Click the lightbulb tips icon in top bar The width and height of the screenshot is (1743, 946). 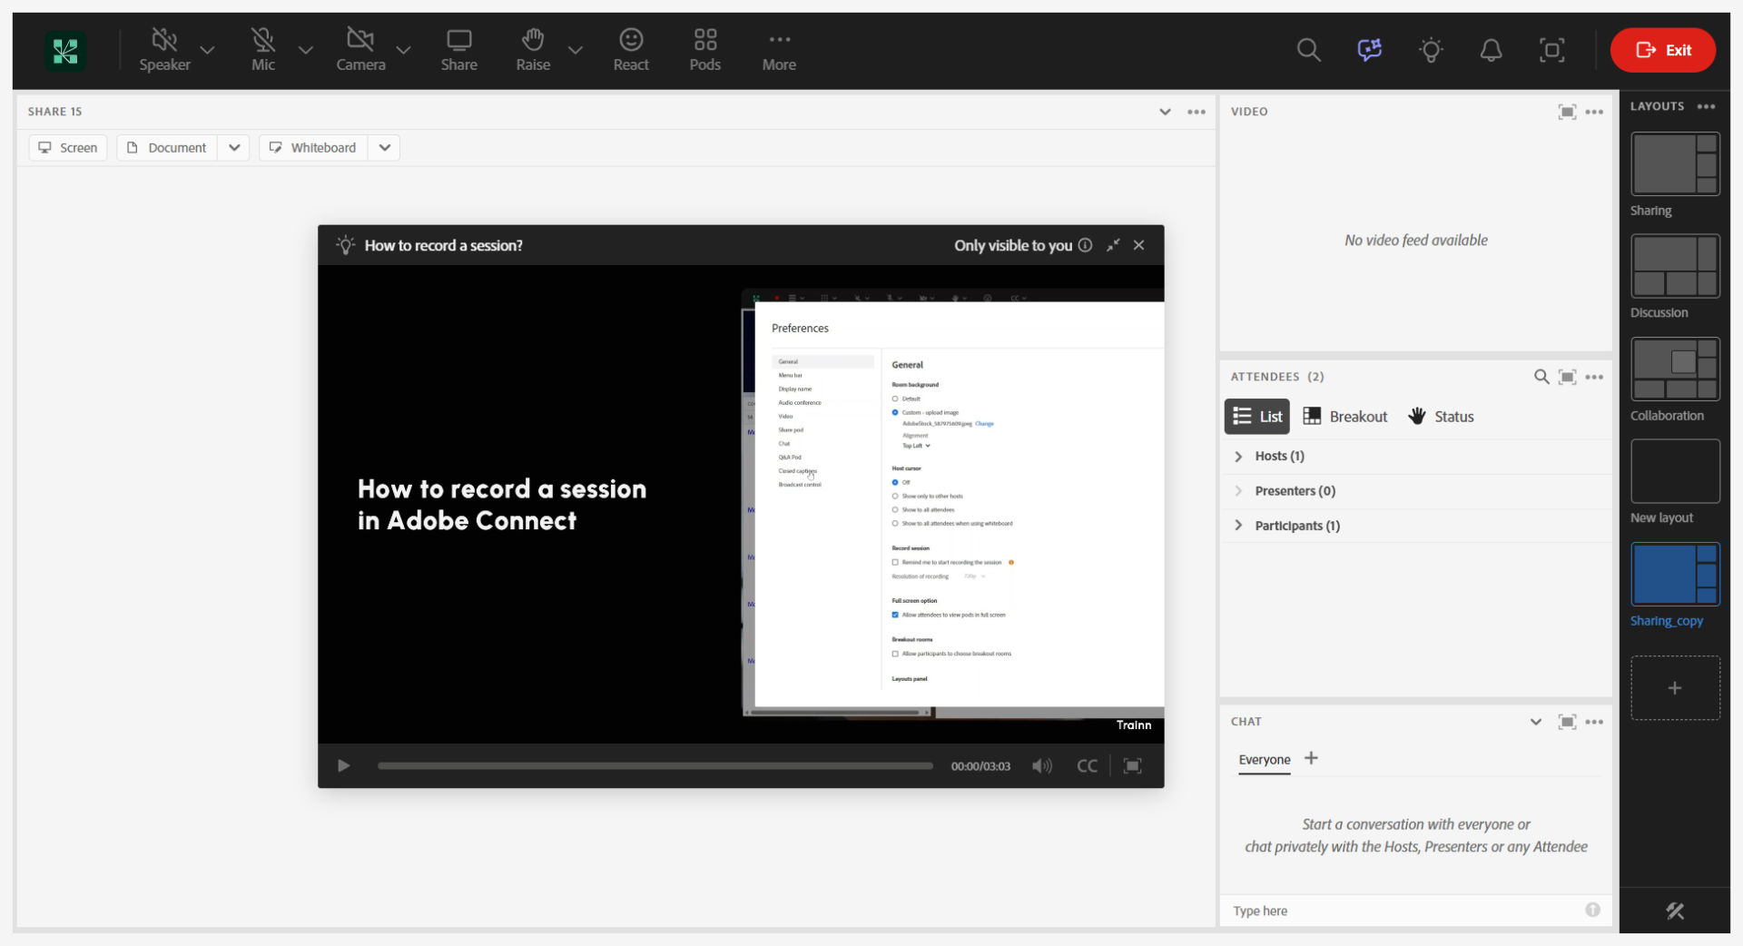(1431, 50)
